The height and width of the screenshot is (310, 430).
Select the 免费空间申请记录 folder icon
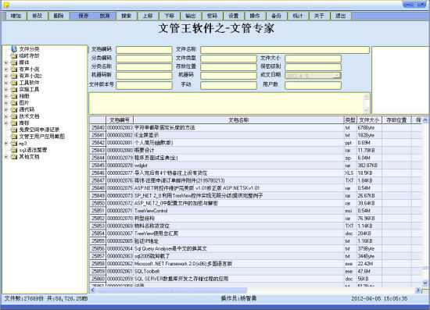[14, 130]
